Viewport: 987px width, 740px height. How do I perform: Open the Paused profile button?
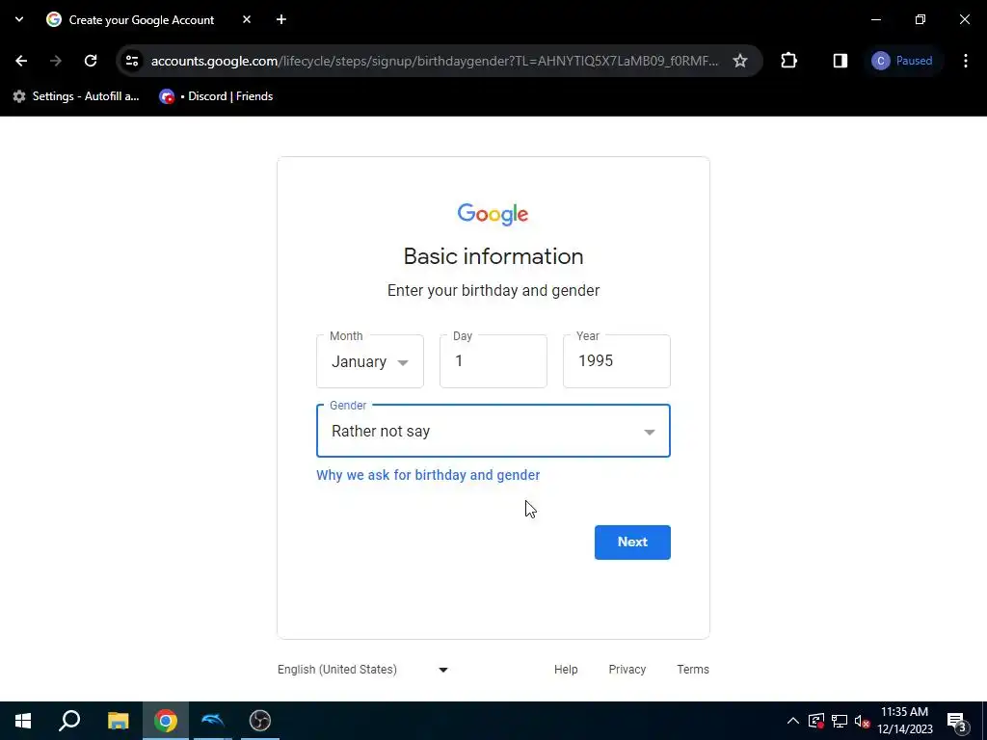click(x=902, y=61)
